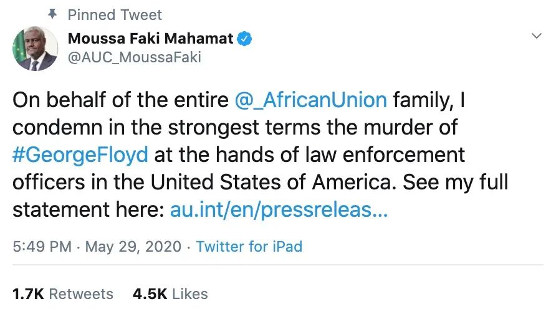View the 1.7K Retweets list
Viewport: 551px width, 314px height.
click(x=63, y=293)
